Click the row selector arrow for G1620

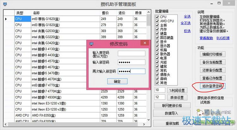6,19
